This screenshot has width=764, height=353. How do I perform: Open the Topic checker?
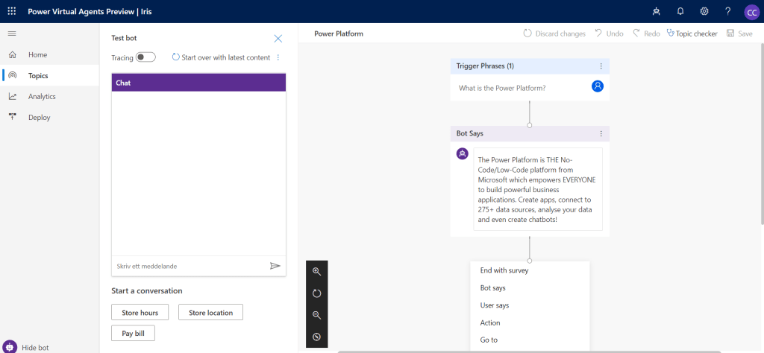pyautogui.click(x=692, y=34)
